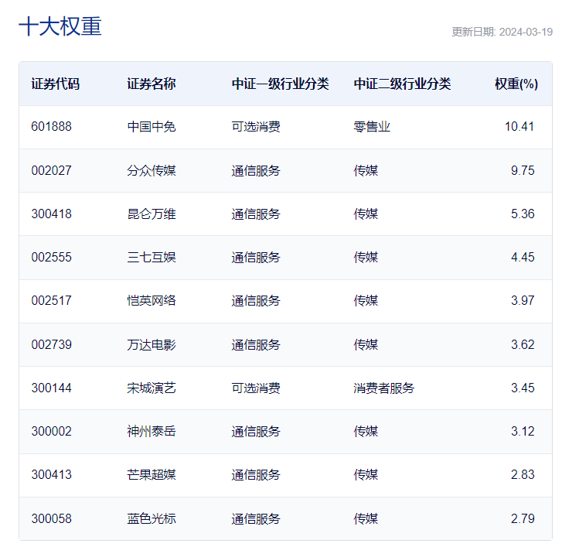Click the weight value 3.45
This screenshot has width=562, height=547.
tap(523, 388)
